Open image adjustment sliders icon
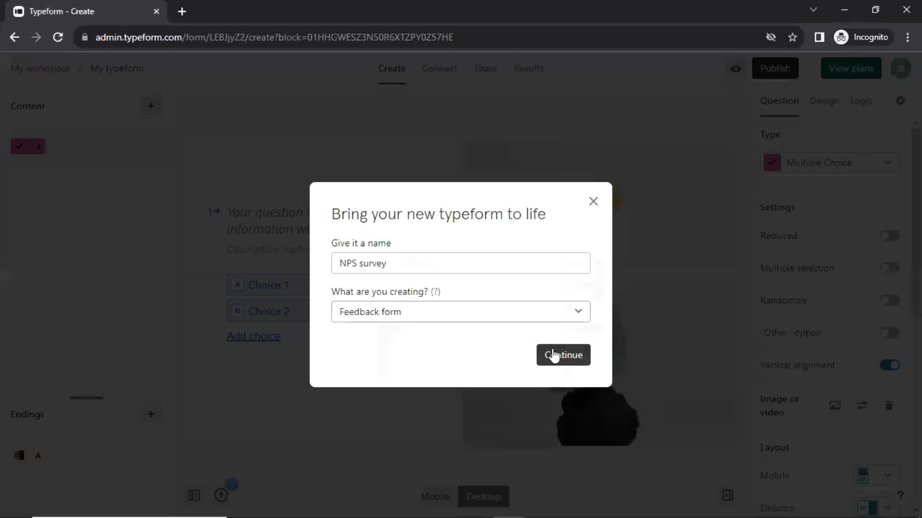 [x=862, y=405]
